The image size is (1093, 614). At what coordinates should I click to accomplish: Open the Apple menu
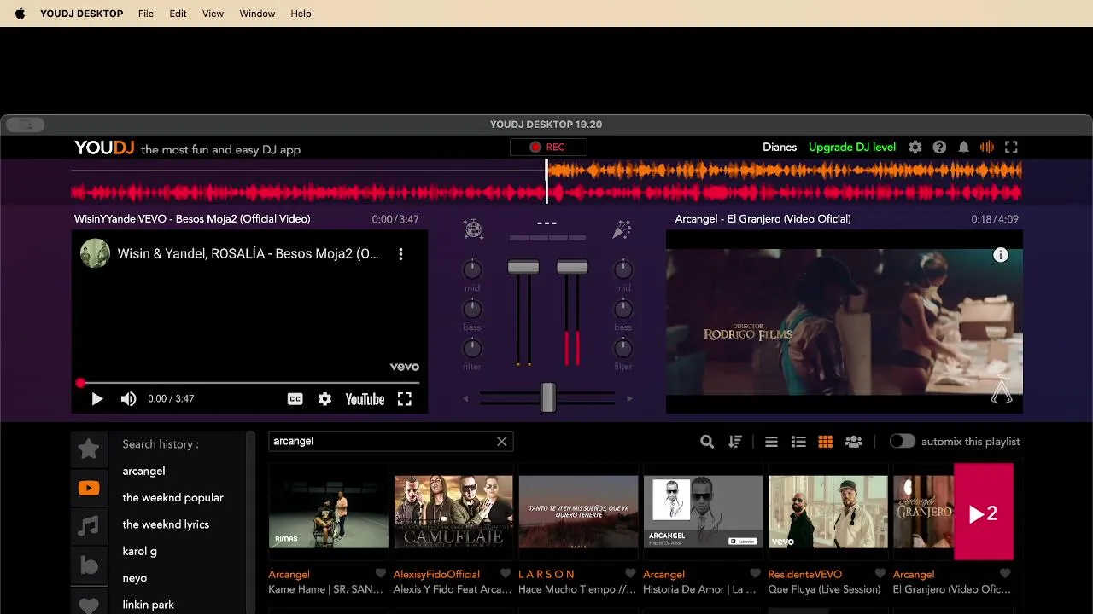click(x=20, y=14)
